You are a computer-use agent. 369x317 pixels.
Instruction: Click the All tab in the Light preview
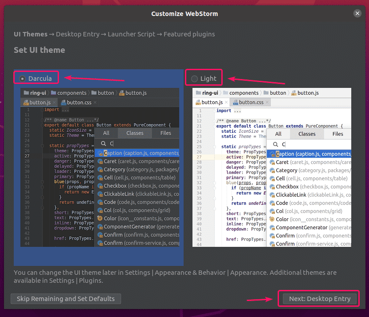click(279, 134)
